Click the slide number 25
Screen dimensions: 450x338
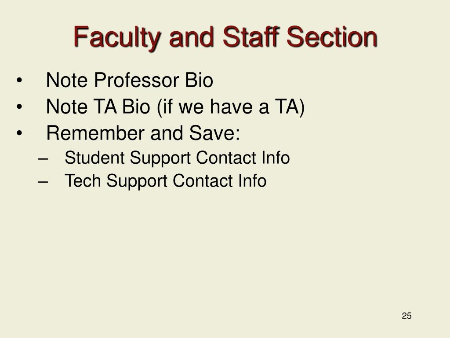(406, 316)
